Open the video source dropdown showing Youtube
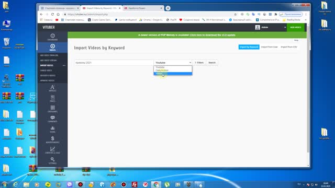Screen dimensions: 335x188 pyautogui.click(x=173, y=63)
